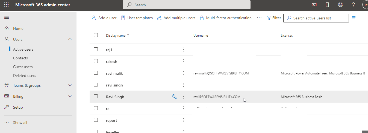Click the Setup wrench icon

[x=7, y=107]
